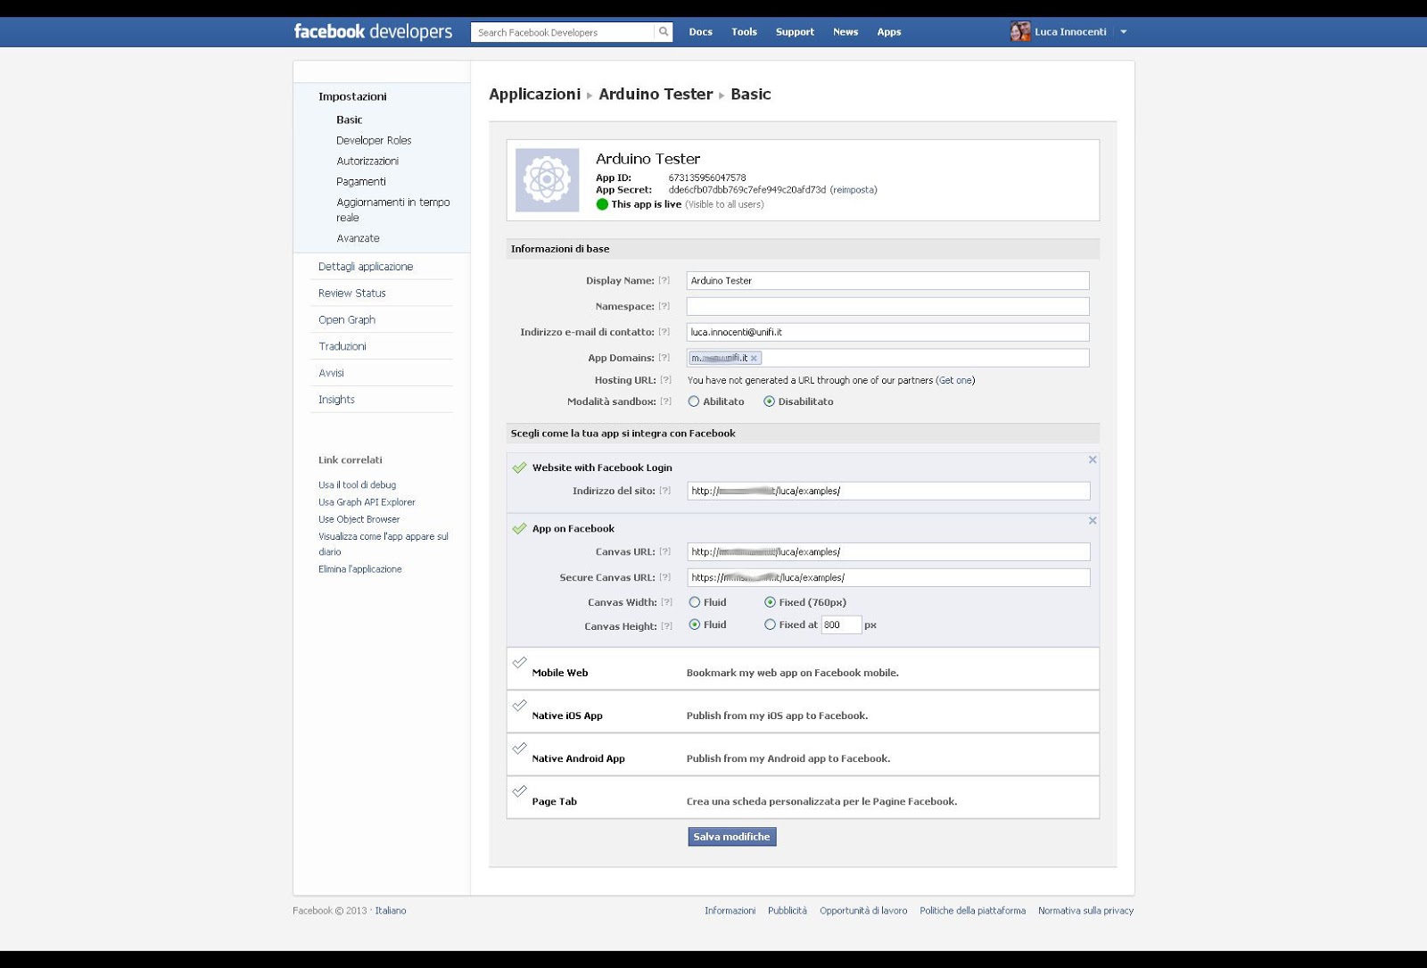Click the checkmark icon beside Native Android App
This screenshot has height=968, width=1427.
click(x=520, y=749)
